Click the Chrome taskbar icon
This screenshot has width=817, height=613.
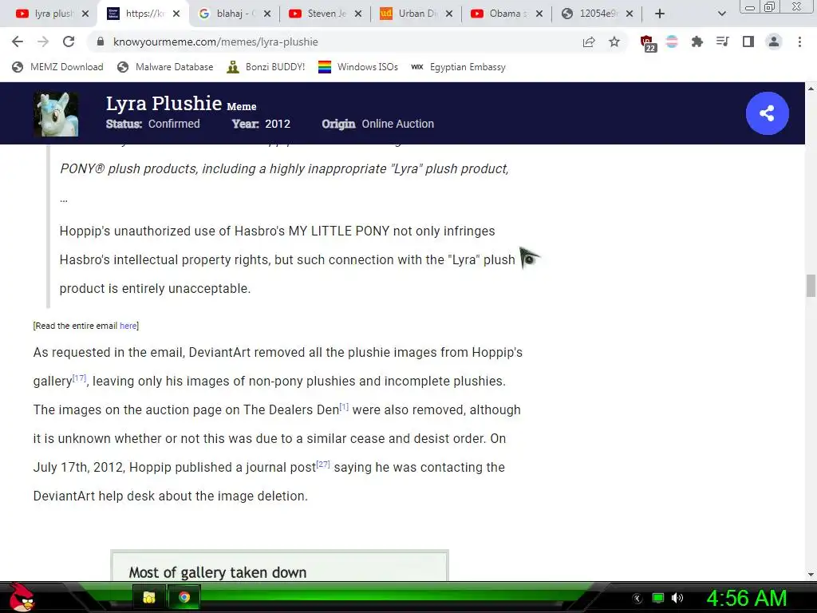pyautogui.click(x=184, y=597)
